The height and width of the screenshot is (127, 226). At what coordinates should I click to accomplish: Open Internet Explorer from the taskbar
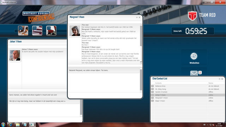[10, 125]
